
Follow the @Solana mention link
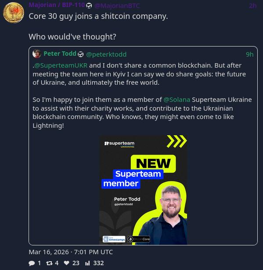(177, 100)
